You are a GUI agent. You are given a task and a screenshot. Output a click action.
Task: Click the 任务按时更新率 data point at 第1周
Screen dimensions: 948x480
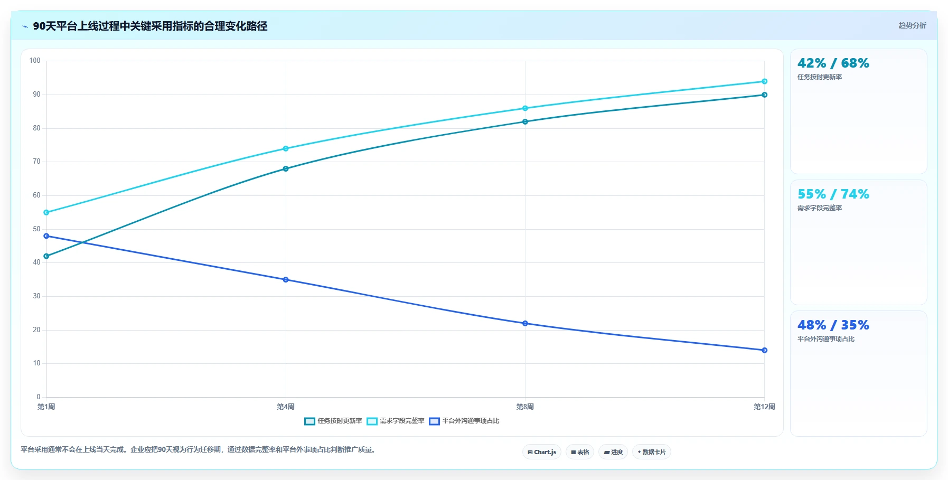[46, 256]
